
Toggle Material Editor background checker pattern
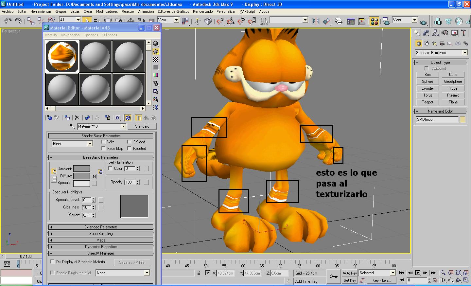pyautogui.click(x=156, y=59)
